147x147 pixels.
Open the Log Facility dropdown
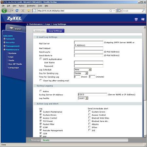pyautogui.click(x=83, y=98)
